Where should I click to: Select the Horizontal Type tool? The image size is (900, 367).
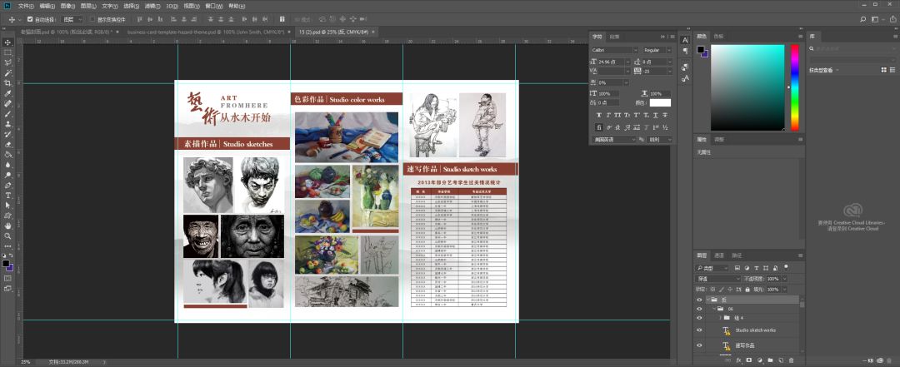(7, 195)
